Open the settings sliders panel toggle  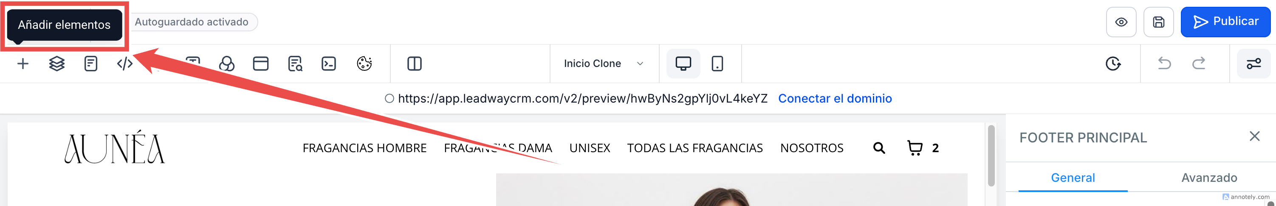[1254, 64]
